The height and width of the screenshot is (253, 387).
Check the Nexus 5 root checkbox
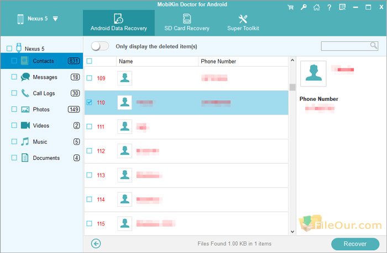click(x=9, y=49)
